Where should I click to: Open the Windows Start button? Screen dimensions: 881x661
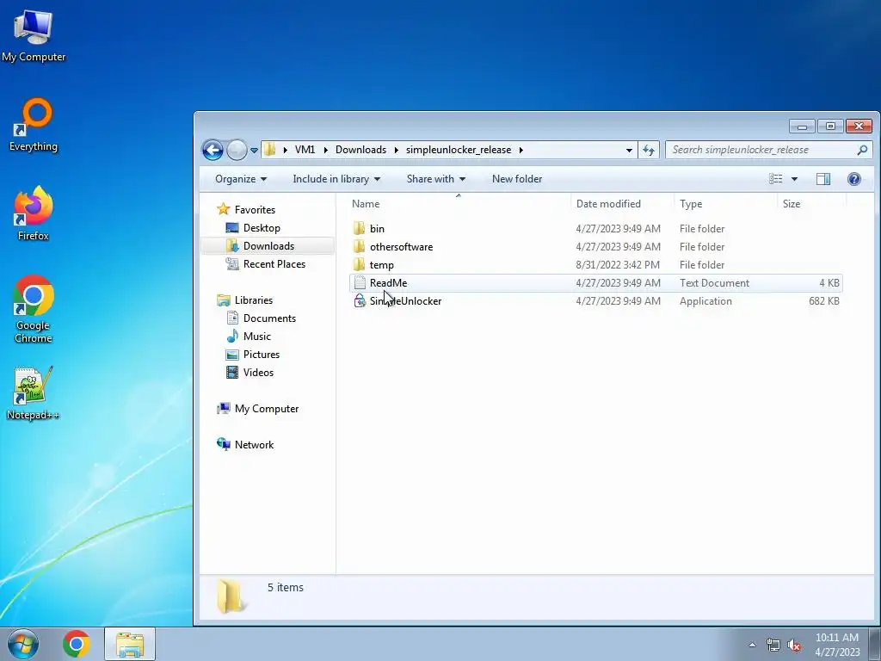pyautogui.click(x=23, y=644)
